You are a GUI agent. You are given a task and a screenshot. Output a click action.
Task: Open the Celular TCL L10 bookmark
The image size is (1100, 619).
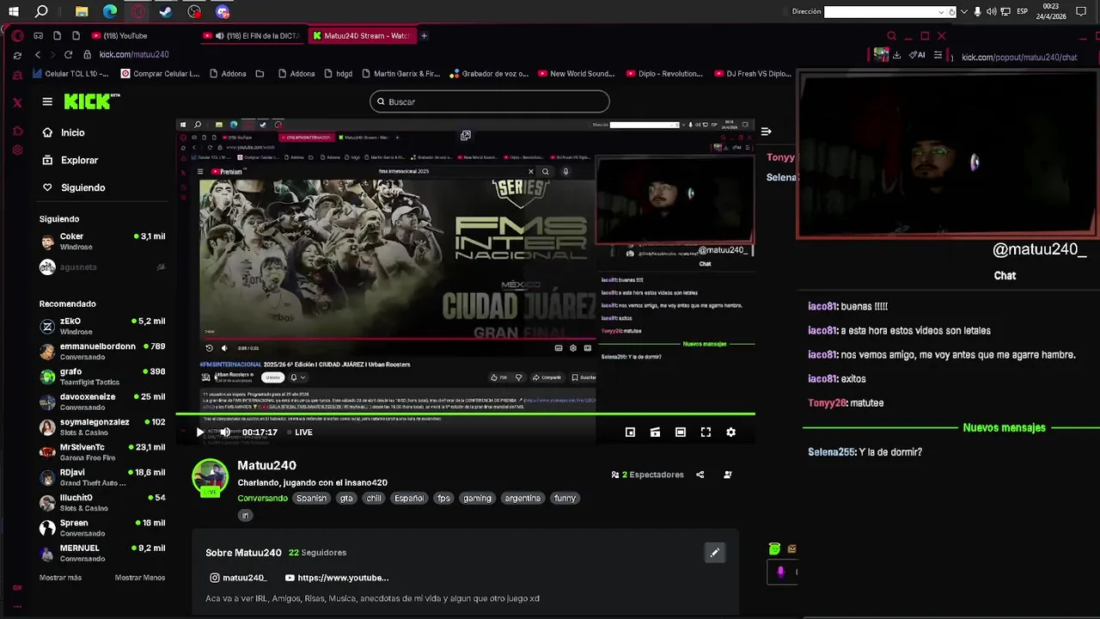pos(70,74)
